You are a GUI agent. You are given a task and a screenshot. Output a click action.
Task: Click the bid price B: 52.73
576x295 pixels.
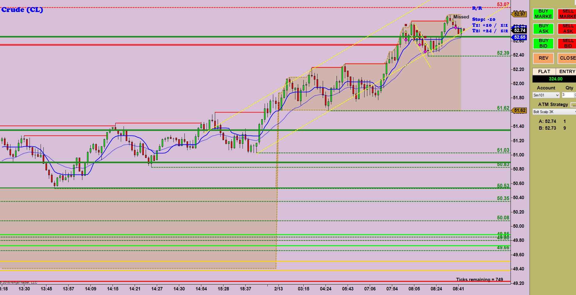point(547,128)
